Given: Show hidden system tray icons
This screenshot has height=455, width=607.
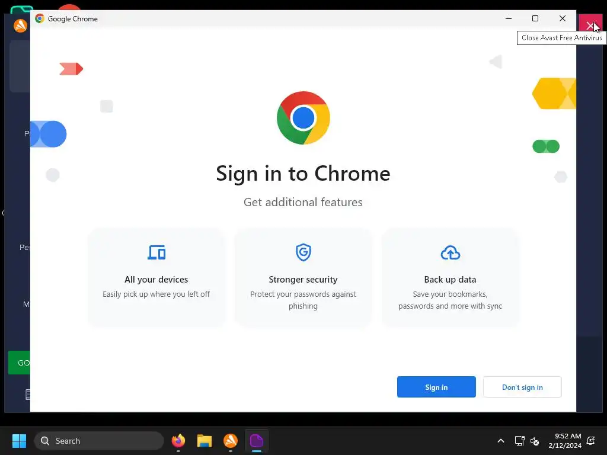Looking at the screenshot, I should coord(500,441).
